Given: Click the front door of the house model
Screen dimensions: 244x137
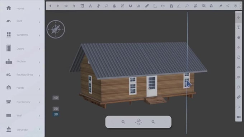Looking at the screenshot, I should pyautogui.click(x=152, y=86).
